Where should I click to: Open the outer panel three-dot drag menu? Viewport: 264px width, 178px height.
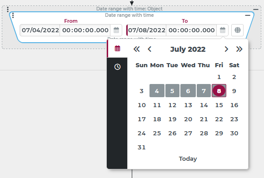(8, 10)
